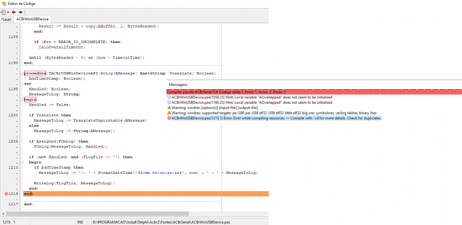
Task: Click the red error icon at line 1215
Action: [x=6, y=194]
